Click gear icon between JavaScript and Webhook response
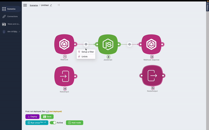209x130 pixels. click(x=129, y=44)
